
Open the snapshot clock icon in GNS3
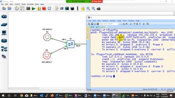pos(17,8)
